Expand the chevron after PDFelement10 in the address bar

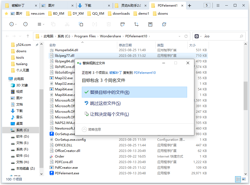(x=150, y=36)
